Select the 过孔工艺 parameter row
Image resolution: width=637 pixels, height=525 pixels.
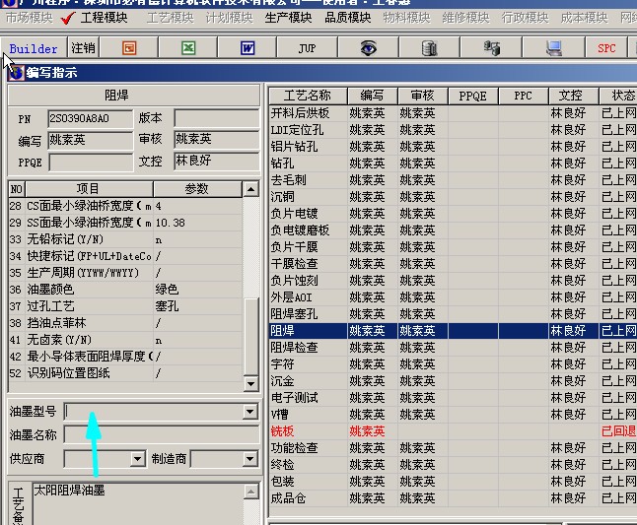click(x=125, y=306)
